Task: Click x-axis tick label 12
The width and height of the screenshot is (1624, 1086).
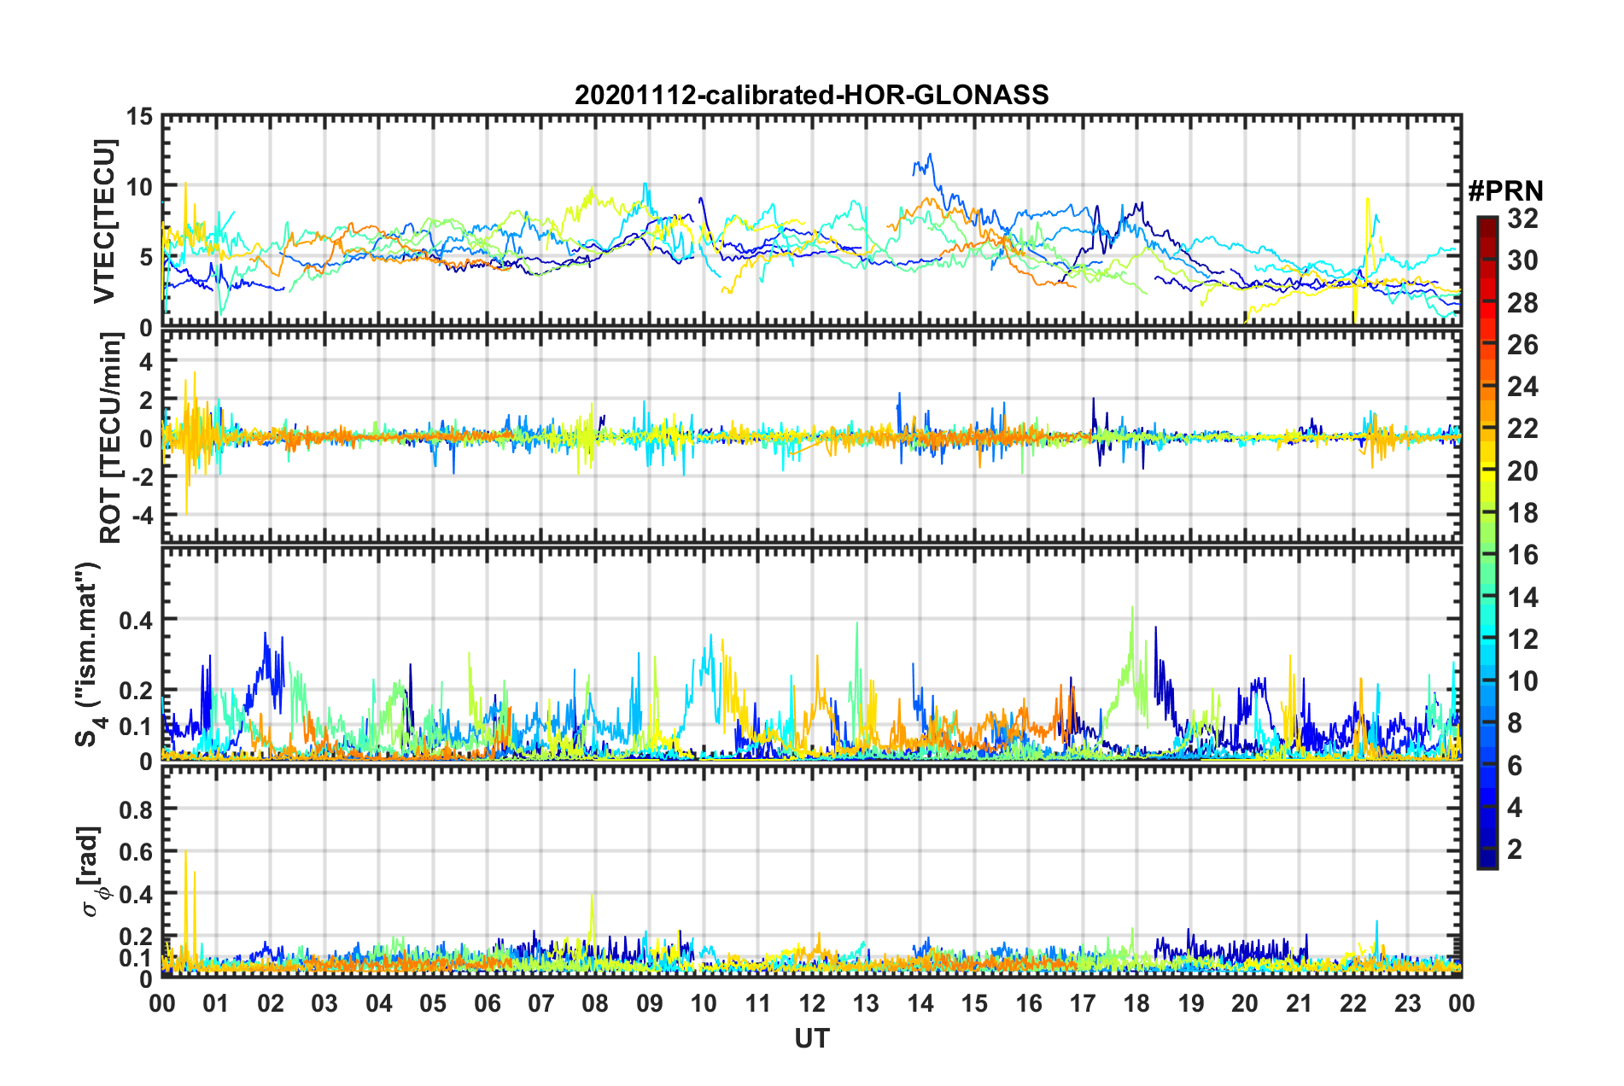Action: pos(812,1003)
